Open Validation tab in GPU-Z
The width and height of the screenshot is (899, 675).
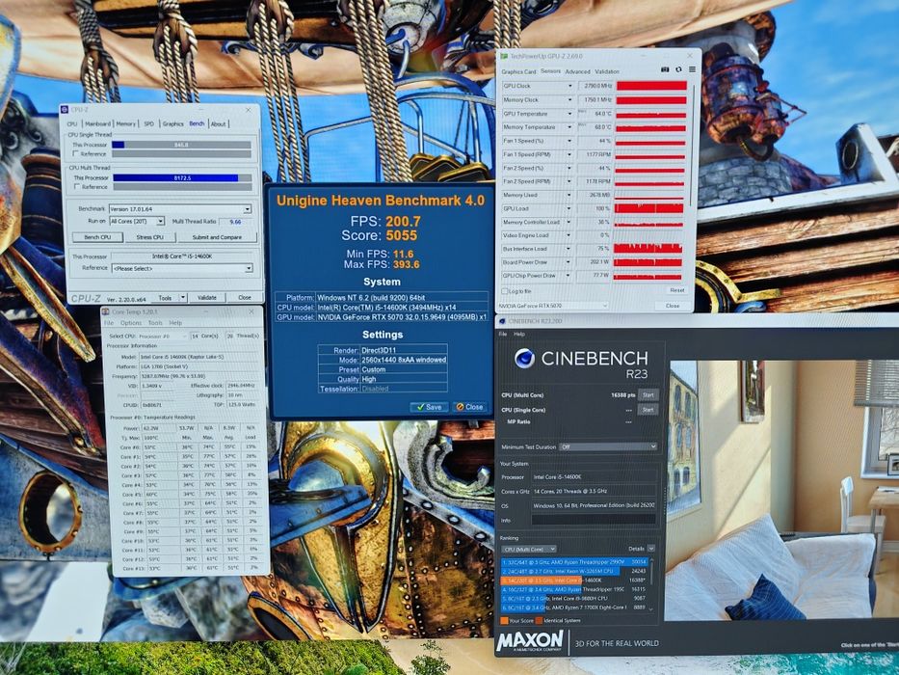(607, 71)
